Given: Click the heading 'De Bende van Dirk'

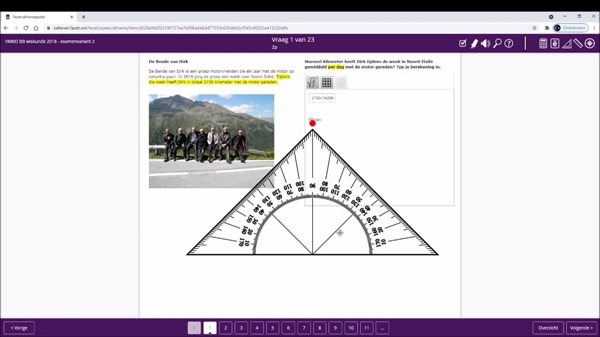Looking at the screenshot, I should [x=168, y=61].
